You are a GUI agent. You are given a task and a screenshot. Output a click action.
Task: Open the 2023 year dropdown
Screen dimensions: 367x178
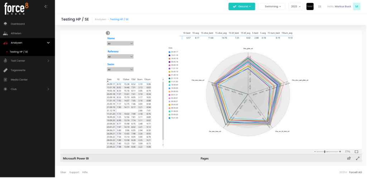coord(295,6)
